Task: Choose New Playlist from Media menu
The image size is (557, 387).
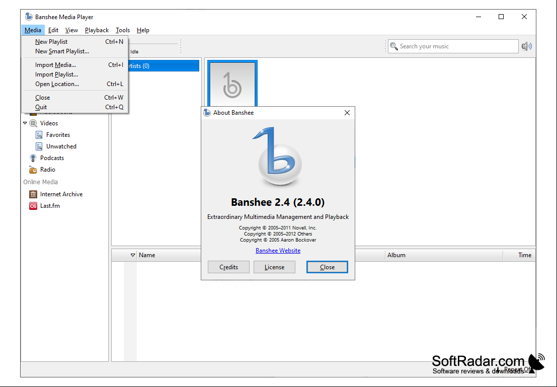Action: tap(75, 42)
